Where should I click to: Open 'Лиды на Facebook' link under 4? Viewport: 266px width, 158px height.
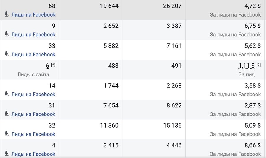click(x=33, y=154)
